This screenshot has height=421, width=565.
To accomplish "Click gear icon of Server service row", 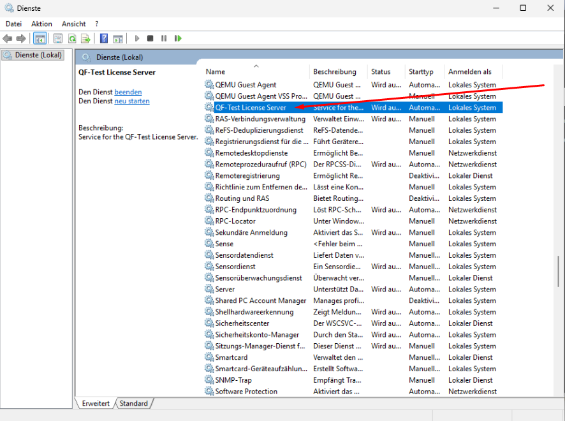I will point(209,289).
